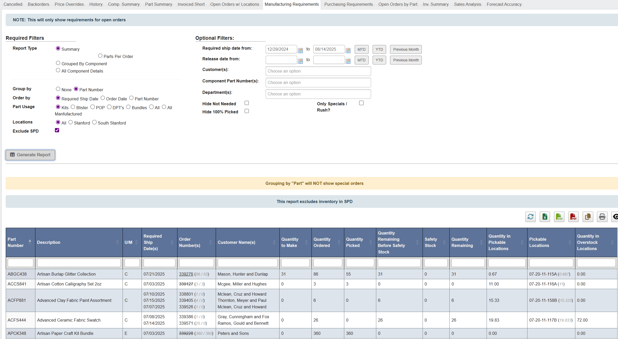This screenshot has height=339, width=618.
Task: Refresh the report data
Action: coord(531,217)
